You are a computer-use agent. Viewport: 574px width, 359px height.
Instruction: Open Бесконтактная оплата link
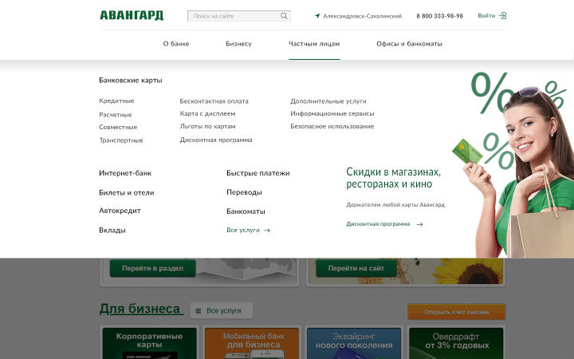pos(214,101)
